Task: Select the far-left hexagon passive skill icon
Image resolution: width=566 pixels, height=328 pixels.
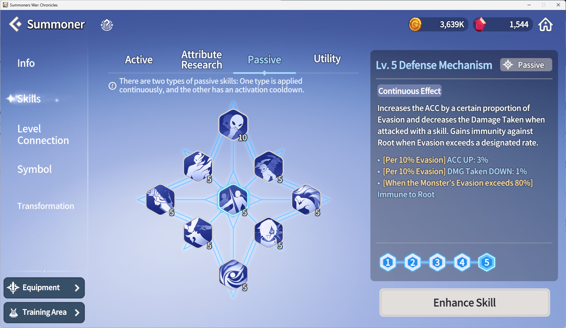Action: coord(160,200)
